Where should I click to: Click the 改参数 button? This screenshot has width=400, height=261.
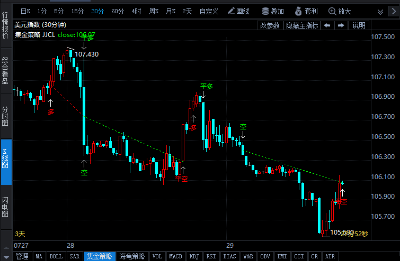270,25
